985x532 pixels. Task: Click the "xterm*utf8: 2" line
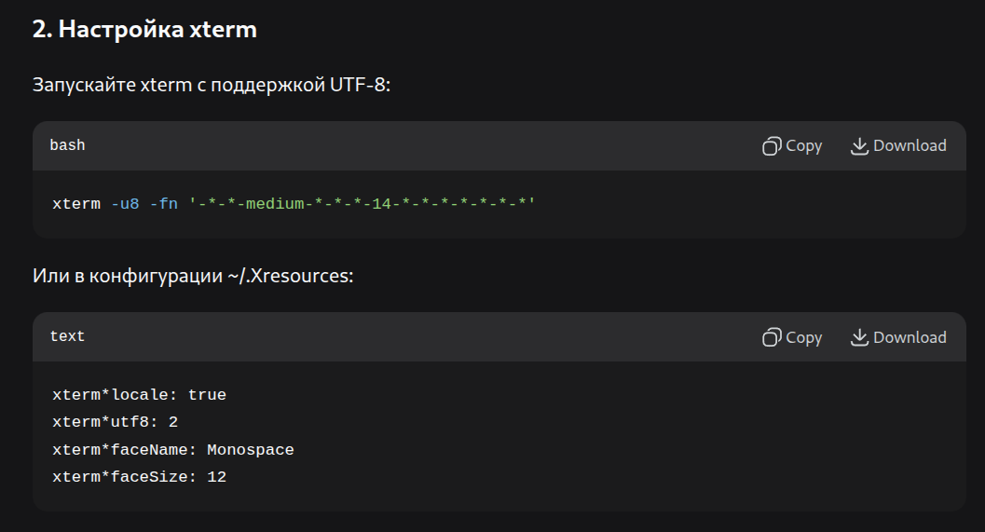pos(115,422)
